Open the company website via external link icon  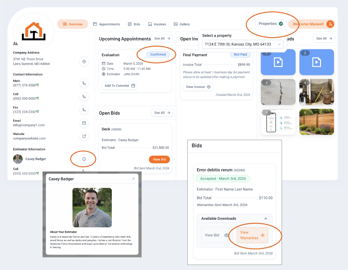click(84, 137)
